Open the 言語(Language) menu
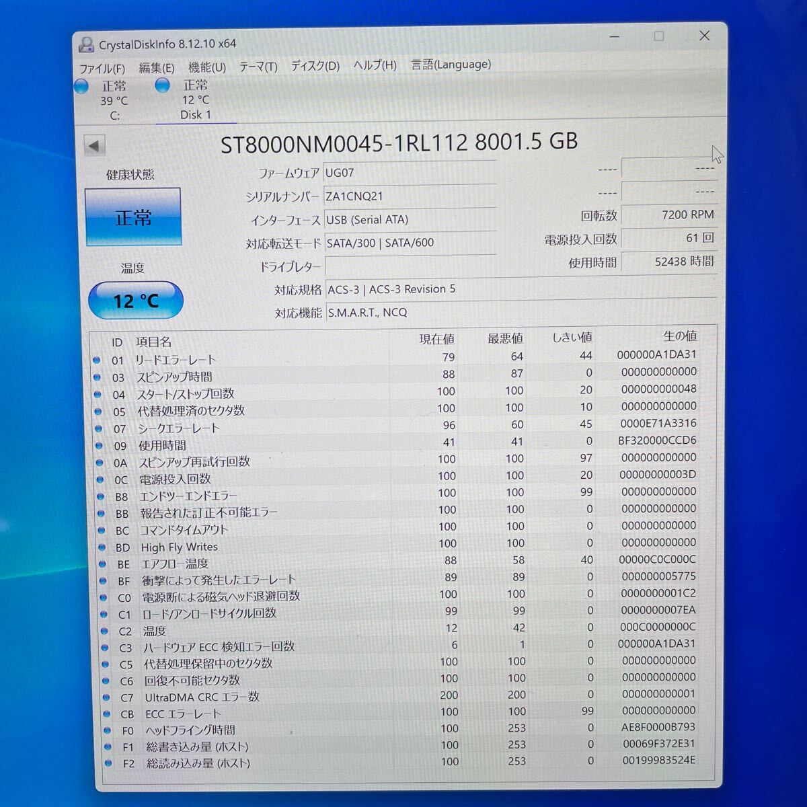Screen dimensions: 807x807 (451, 64)
